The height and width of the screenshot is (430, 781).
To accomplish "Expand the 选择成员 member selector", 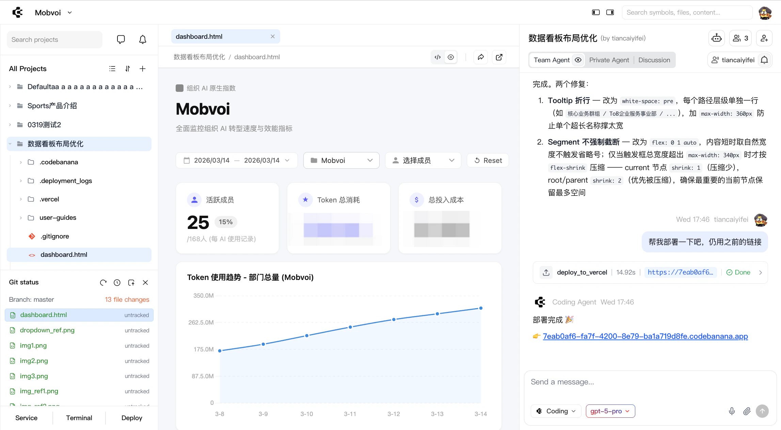I will point(423,160).
